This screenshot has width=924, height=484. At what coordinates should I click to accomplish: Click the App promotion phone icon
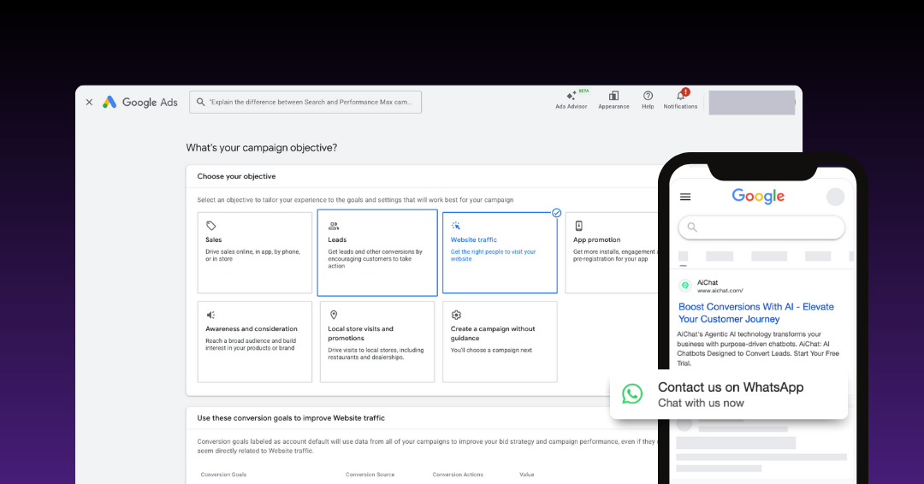[578, 226]
